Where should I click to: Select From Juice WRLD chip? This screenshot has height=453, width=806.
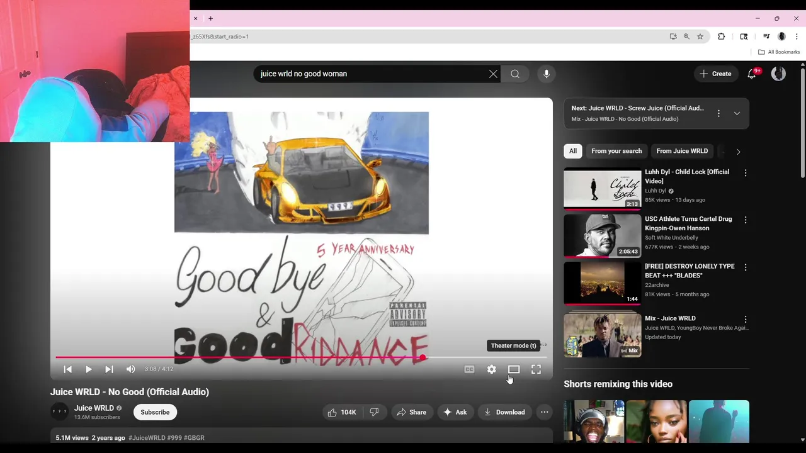682,151
